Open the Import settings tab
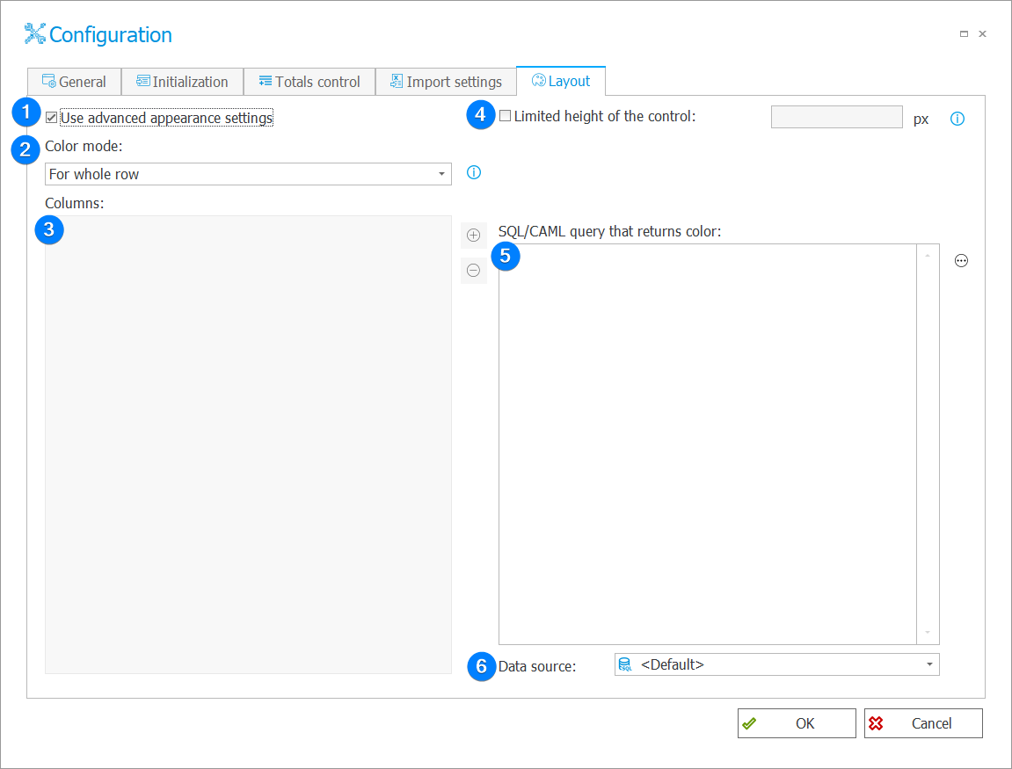The height and width of the screenshot is (769, 1012). [446, 82]
